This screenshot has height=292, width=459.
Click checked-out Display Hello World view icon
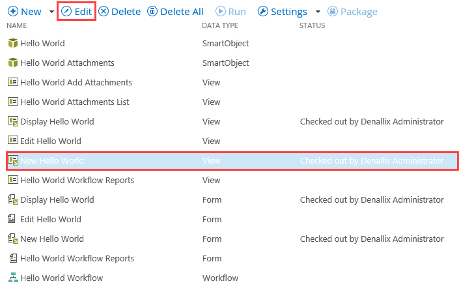point(12,121)
